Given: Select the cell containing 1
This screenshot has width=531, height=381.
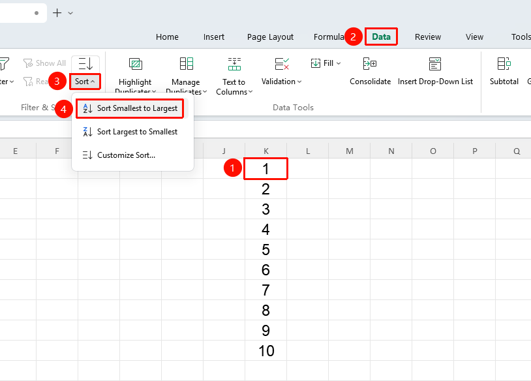Looking at the screenshot, I should pyautogui.click(x=266, y=169).
